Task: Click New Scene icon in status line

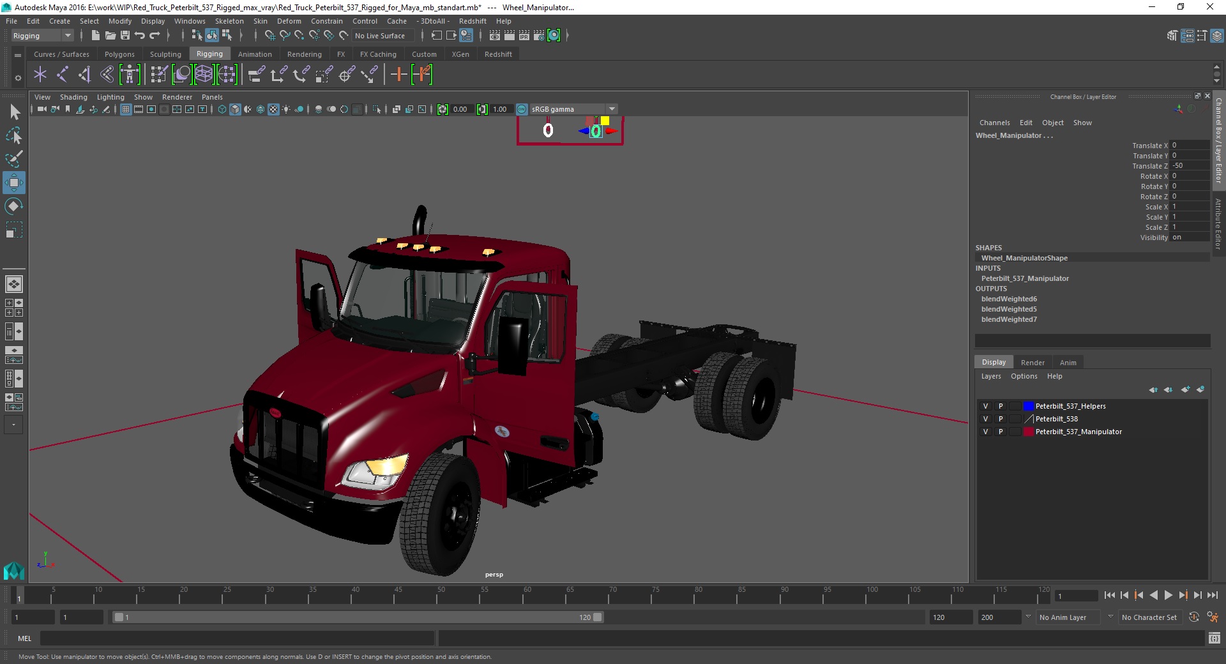Action: [x=95, y=36]
